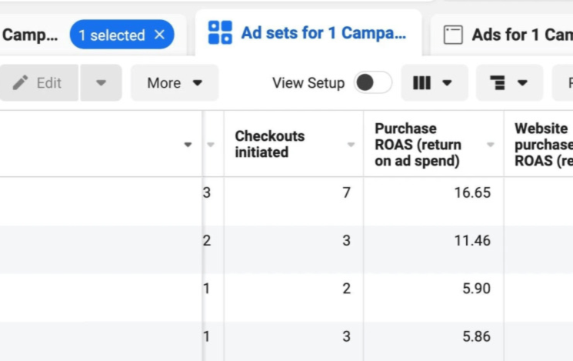
Task: Open the columns layout icon menu
Action: pos(434,83)
